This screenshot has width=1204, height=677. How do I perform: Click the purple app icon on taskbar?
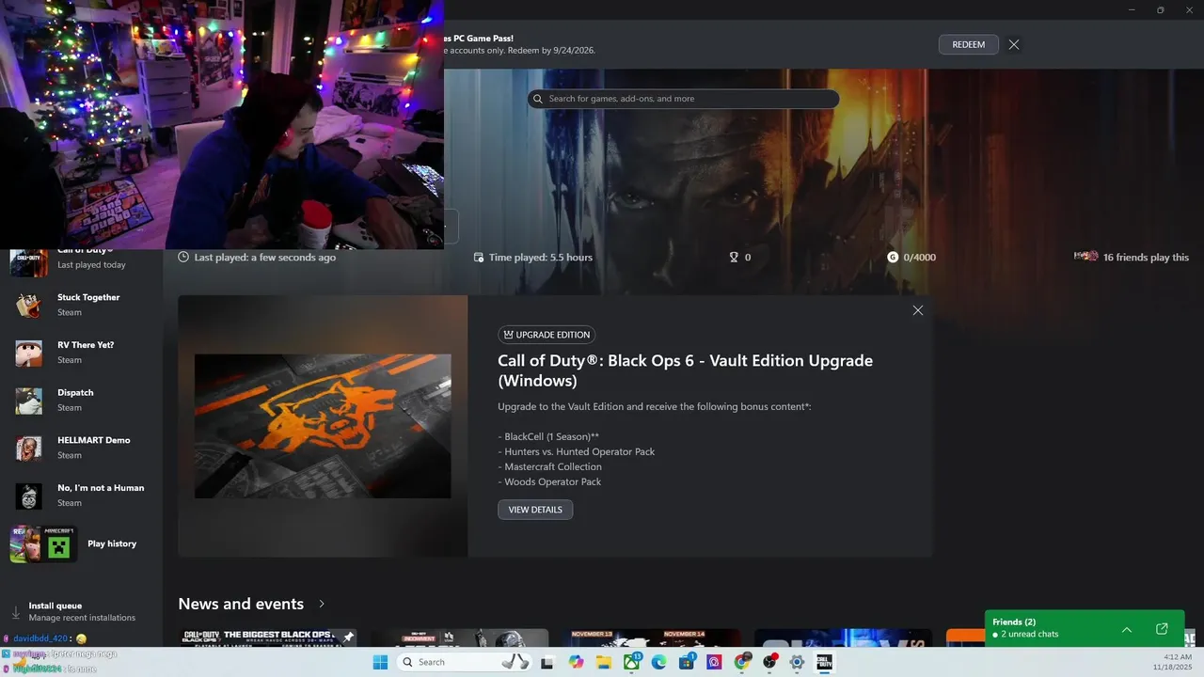coord(714,662)
